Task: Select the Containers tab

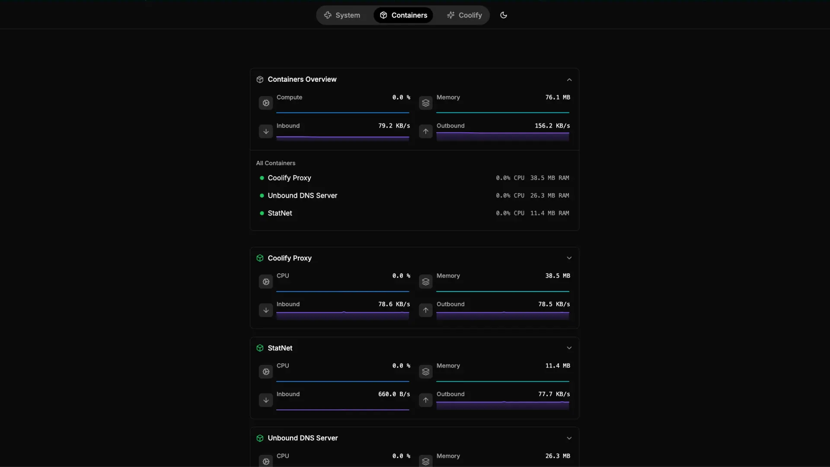Action: (403, 15)
